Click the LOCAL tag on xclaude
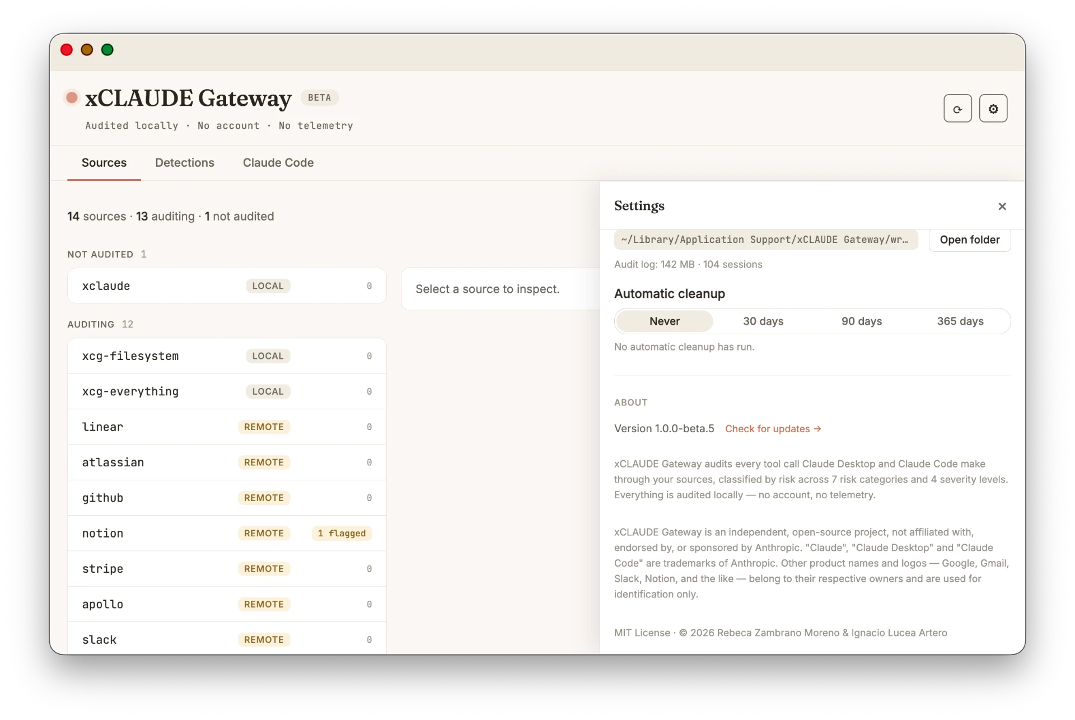The image size is (1075, 720). [x=268, y=286]
